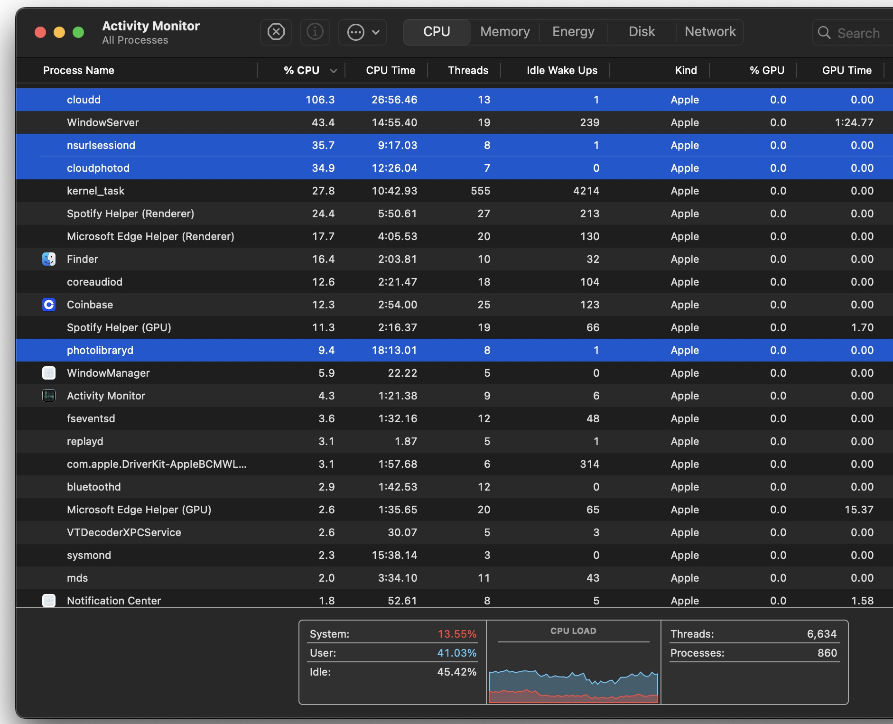
Task: Click the stop process X icon
Action: click(276, 32)
